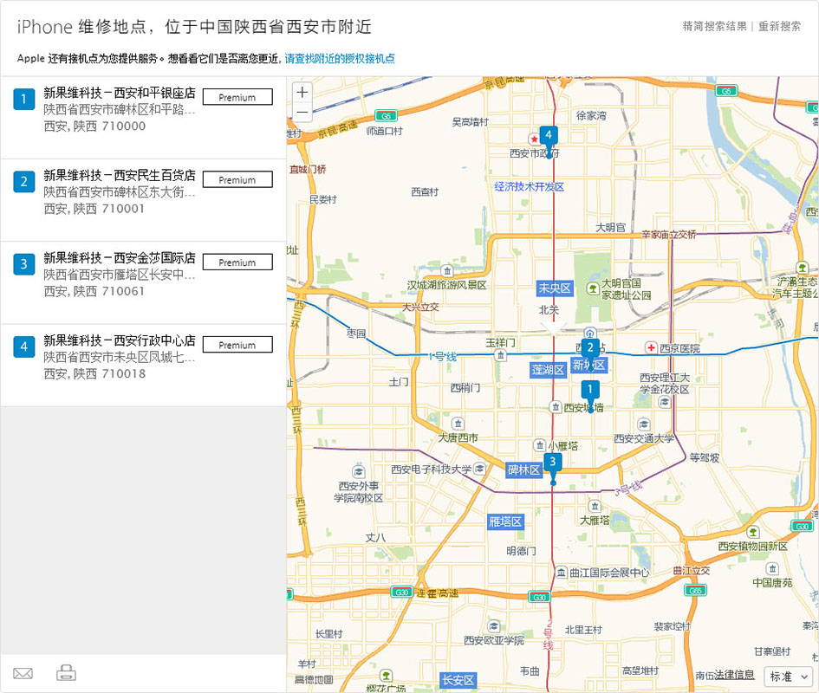Click the 莲湖区 district label
Screen dimensions: 819x693
(x=548, y=370)
